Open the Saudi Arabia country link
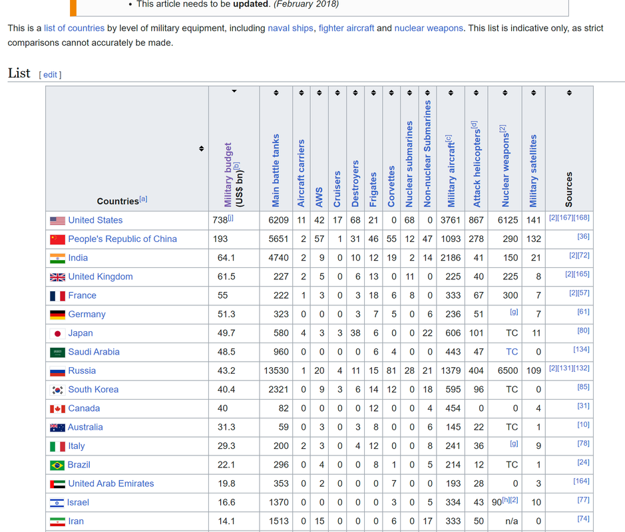 [94, 352]
